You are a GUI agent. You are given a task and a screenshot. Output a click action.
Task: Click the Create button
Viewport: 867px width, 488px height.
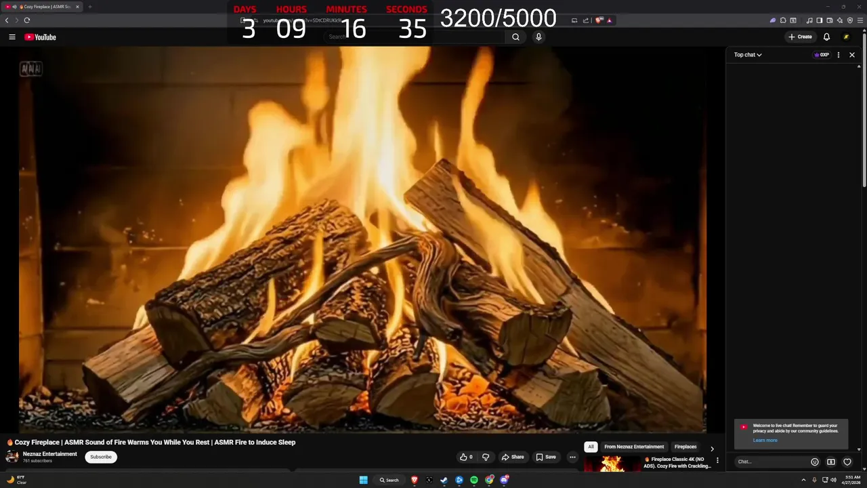(800, 37)
